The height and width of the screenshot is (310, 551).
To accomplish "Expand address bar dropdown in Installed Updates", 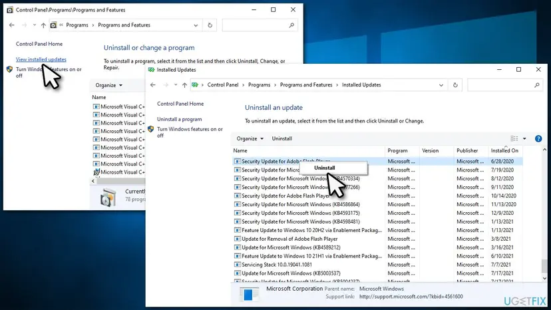I will click(x=441, y=85).
